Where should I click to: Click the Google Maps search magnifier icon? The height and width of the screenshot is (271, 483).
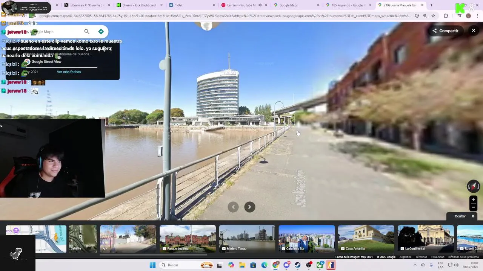[87, 32]
